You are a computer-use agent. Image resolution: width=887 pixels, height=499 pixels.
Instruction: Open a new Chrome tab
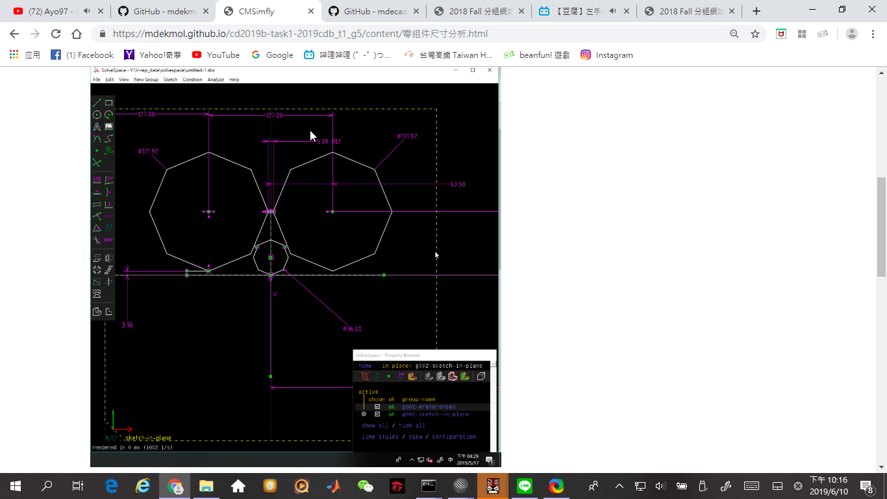point(756,11)
